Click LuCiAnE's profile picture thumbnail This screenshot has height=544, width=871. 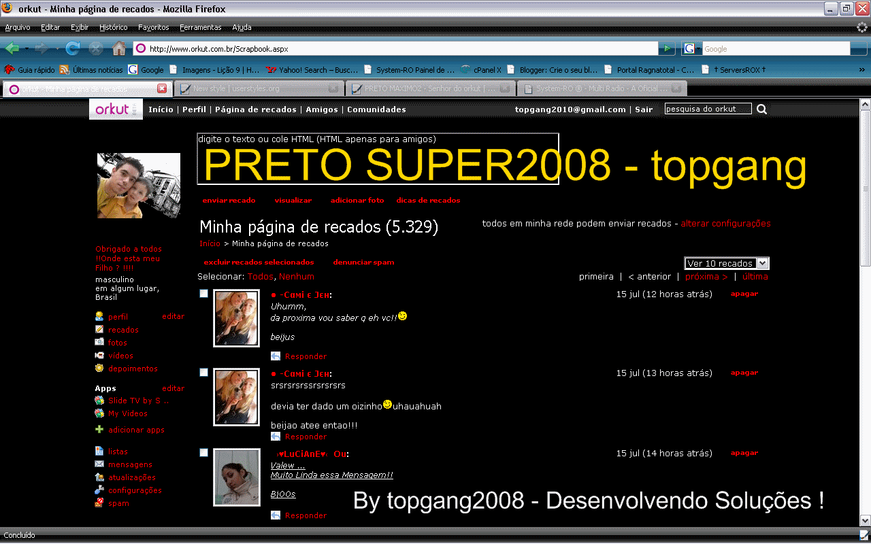(x=237, y=477)
